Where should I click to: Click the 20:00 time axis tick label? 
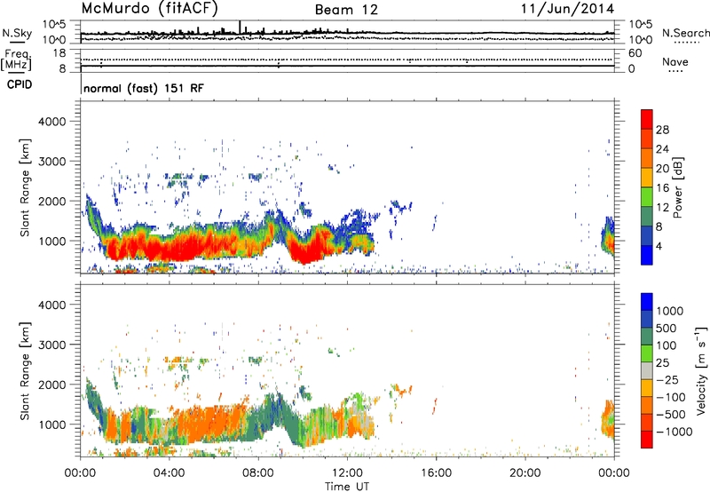pyautogui.click(x=525, y=473)
